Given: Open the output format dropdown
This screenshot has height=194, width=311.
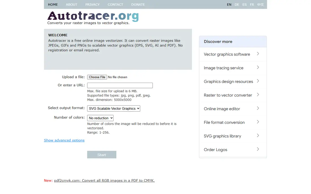Looking at the screenshot, I should point(114,109).
